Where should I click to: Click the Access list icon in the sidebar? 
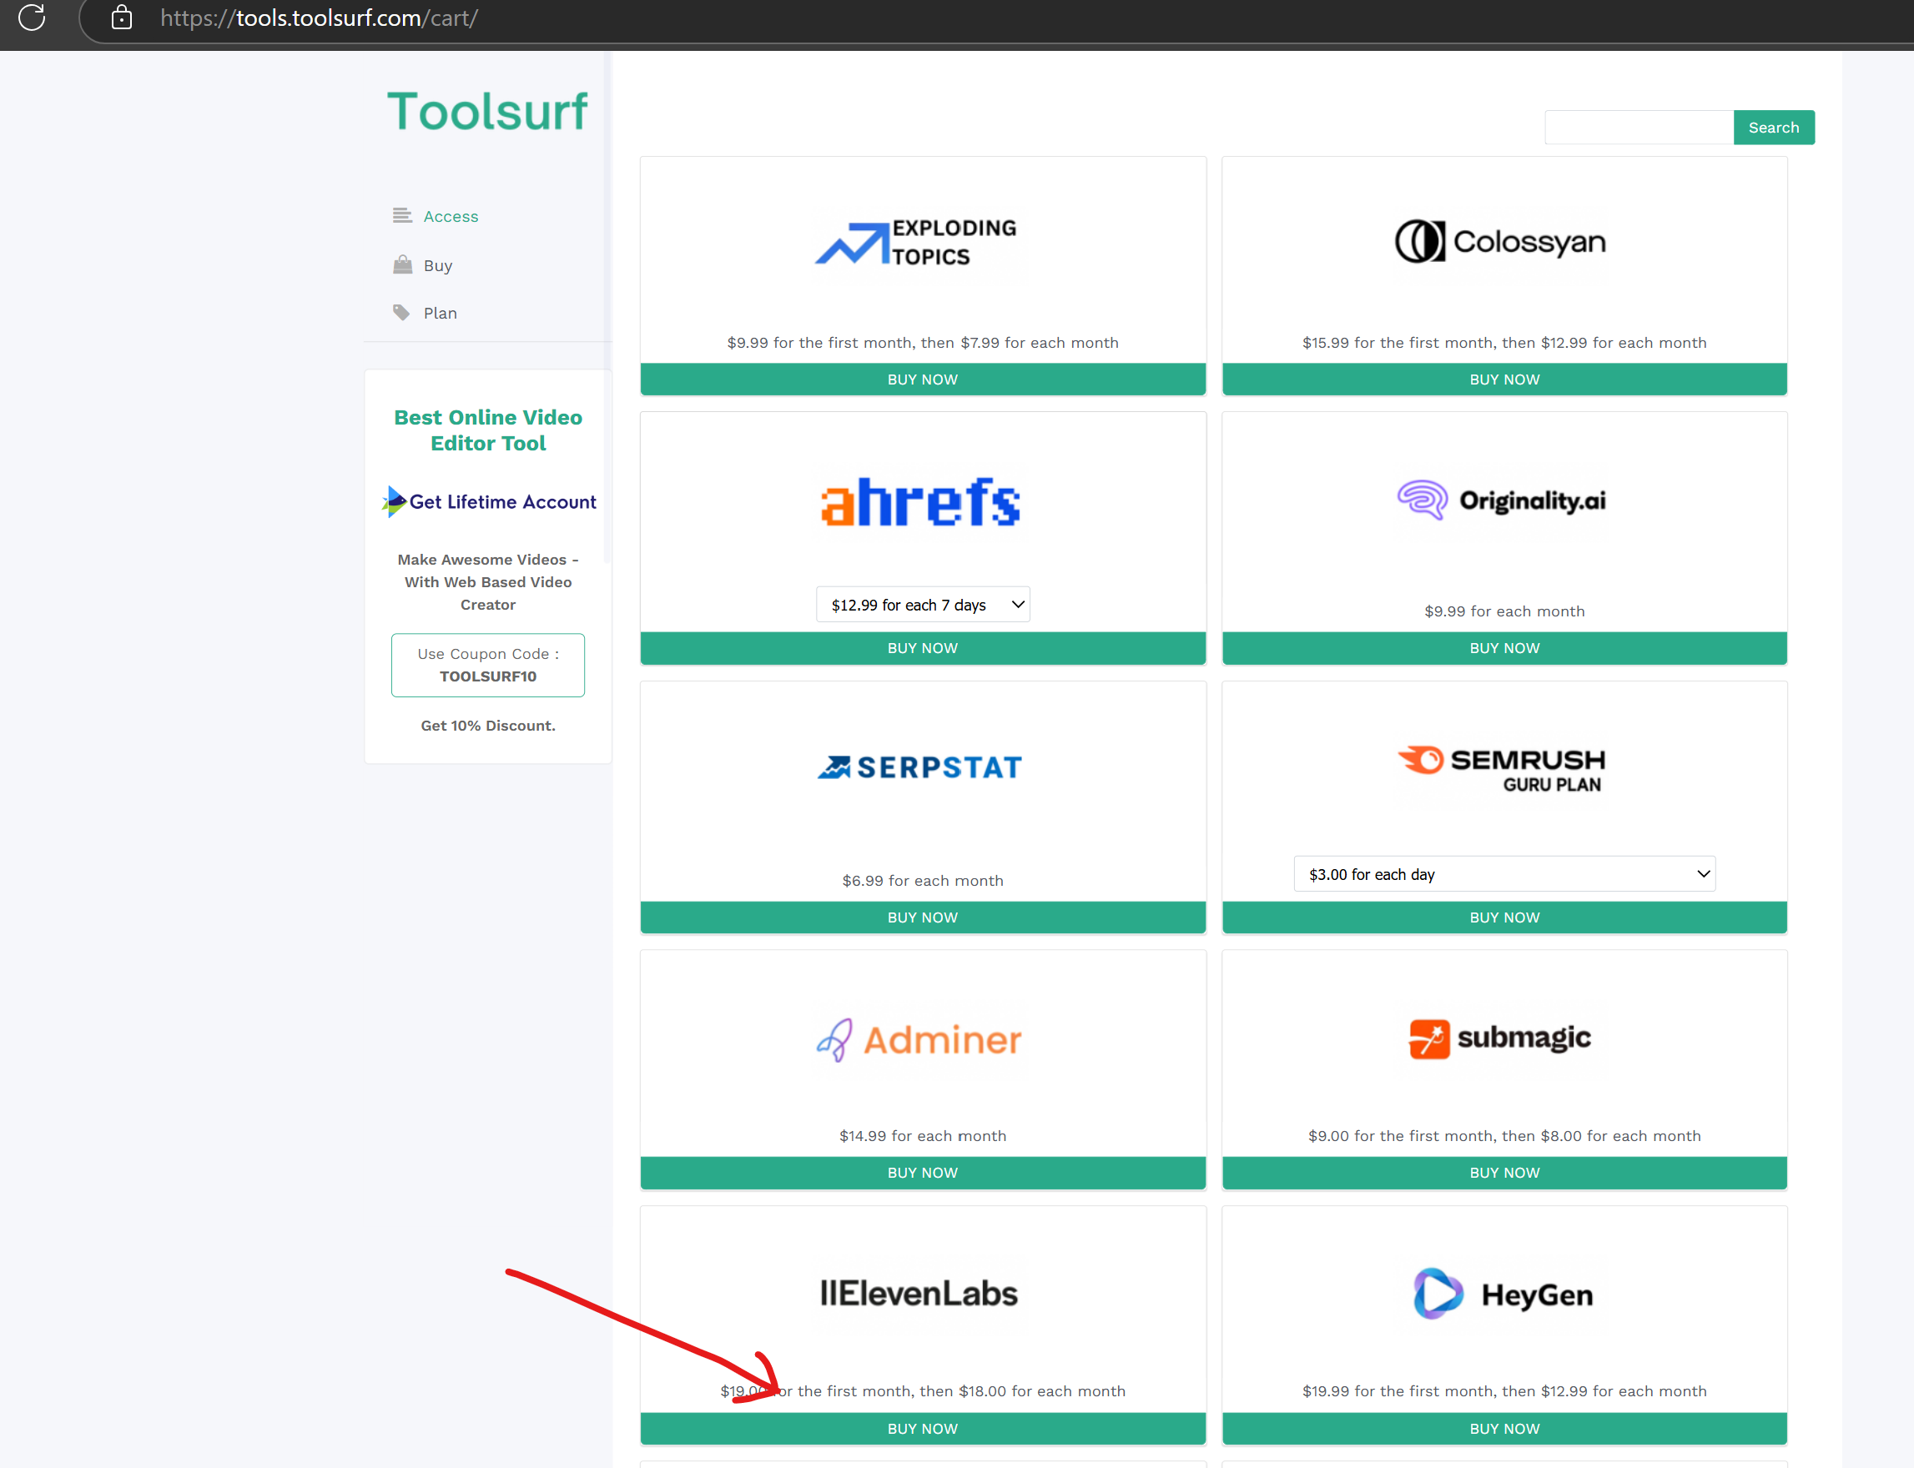click(x=402, y=215)
